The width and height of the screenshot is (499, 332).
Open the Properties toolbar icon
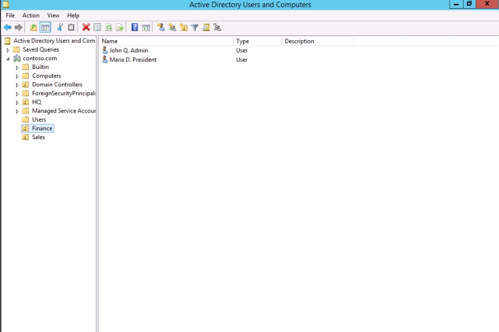97,28
